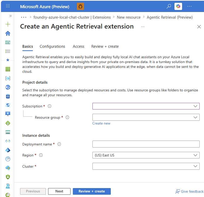Viewport: 204px width, 197px height.
Task: Click Microsoft Azure (Preview) header title
Action: pyautogui.click(x=45, y=7)
